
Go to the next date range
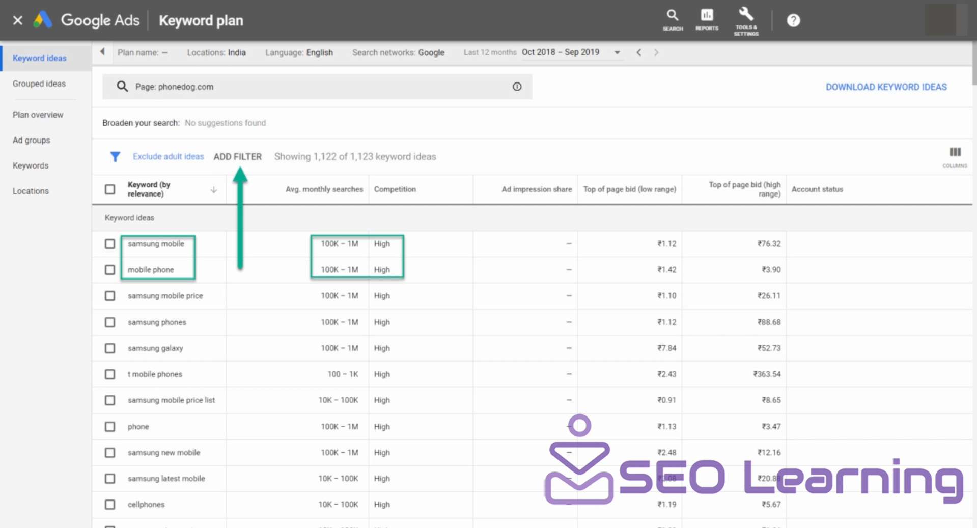tap(656, 52)
